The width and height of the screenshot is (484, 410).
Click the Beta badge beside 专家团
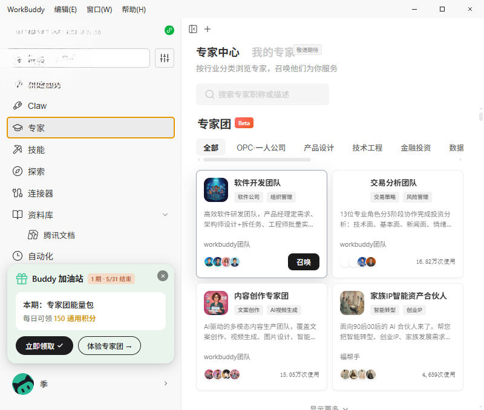(244, 123)
